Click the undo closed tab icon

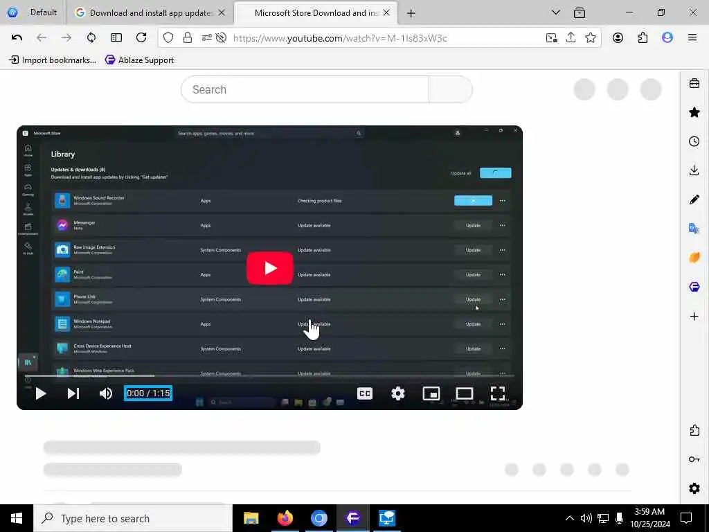pos(17,38)
